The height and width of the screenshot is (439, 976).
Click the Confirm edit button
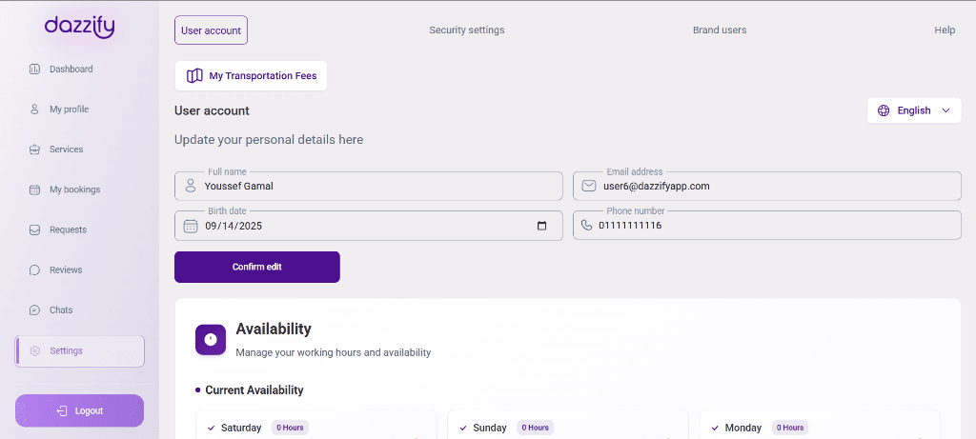tap(257, 267)
